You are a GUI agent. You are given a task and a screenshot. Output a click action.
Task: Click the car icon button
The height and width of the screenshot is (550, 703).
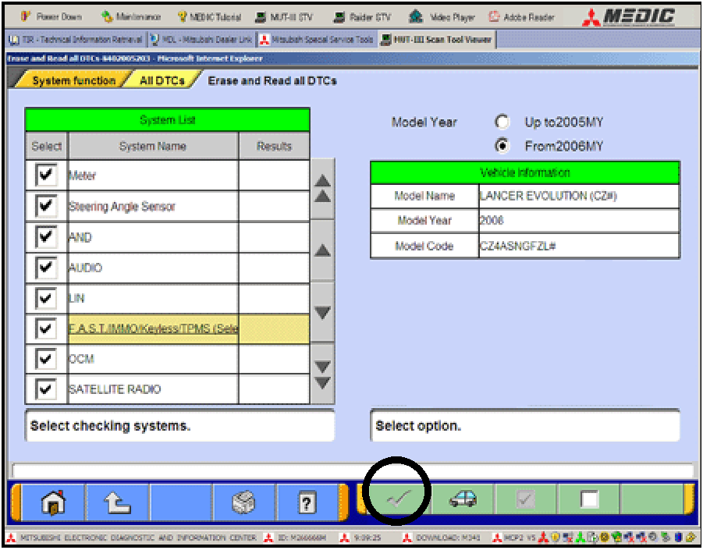(463, 500)
